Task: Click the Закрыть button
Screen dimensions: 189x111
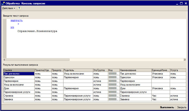Action: tap(182, 107)
